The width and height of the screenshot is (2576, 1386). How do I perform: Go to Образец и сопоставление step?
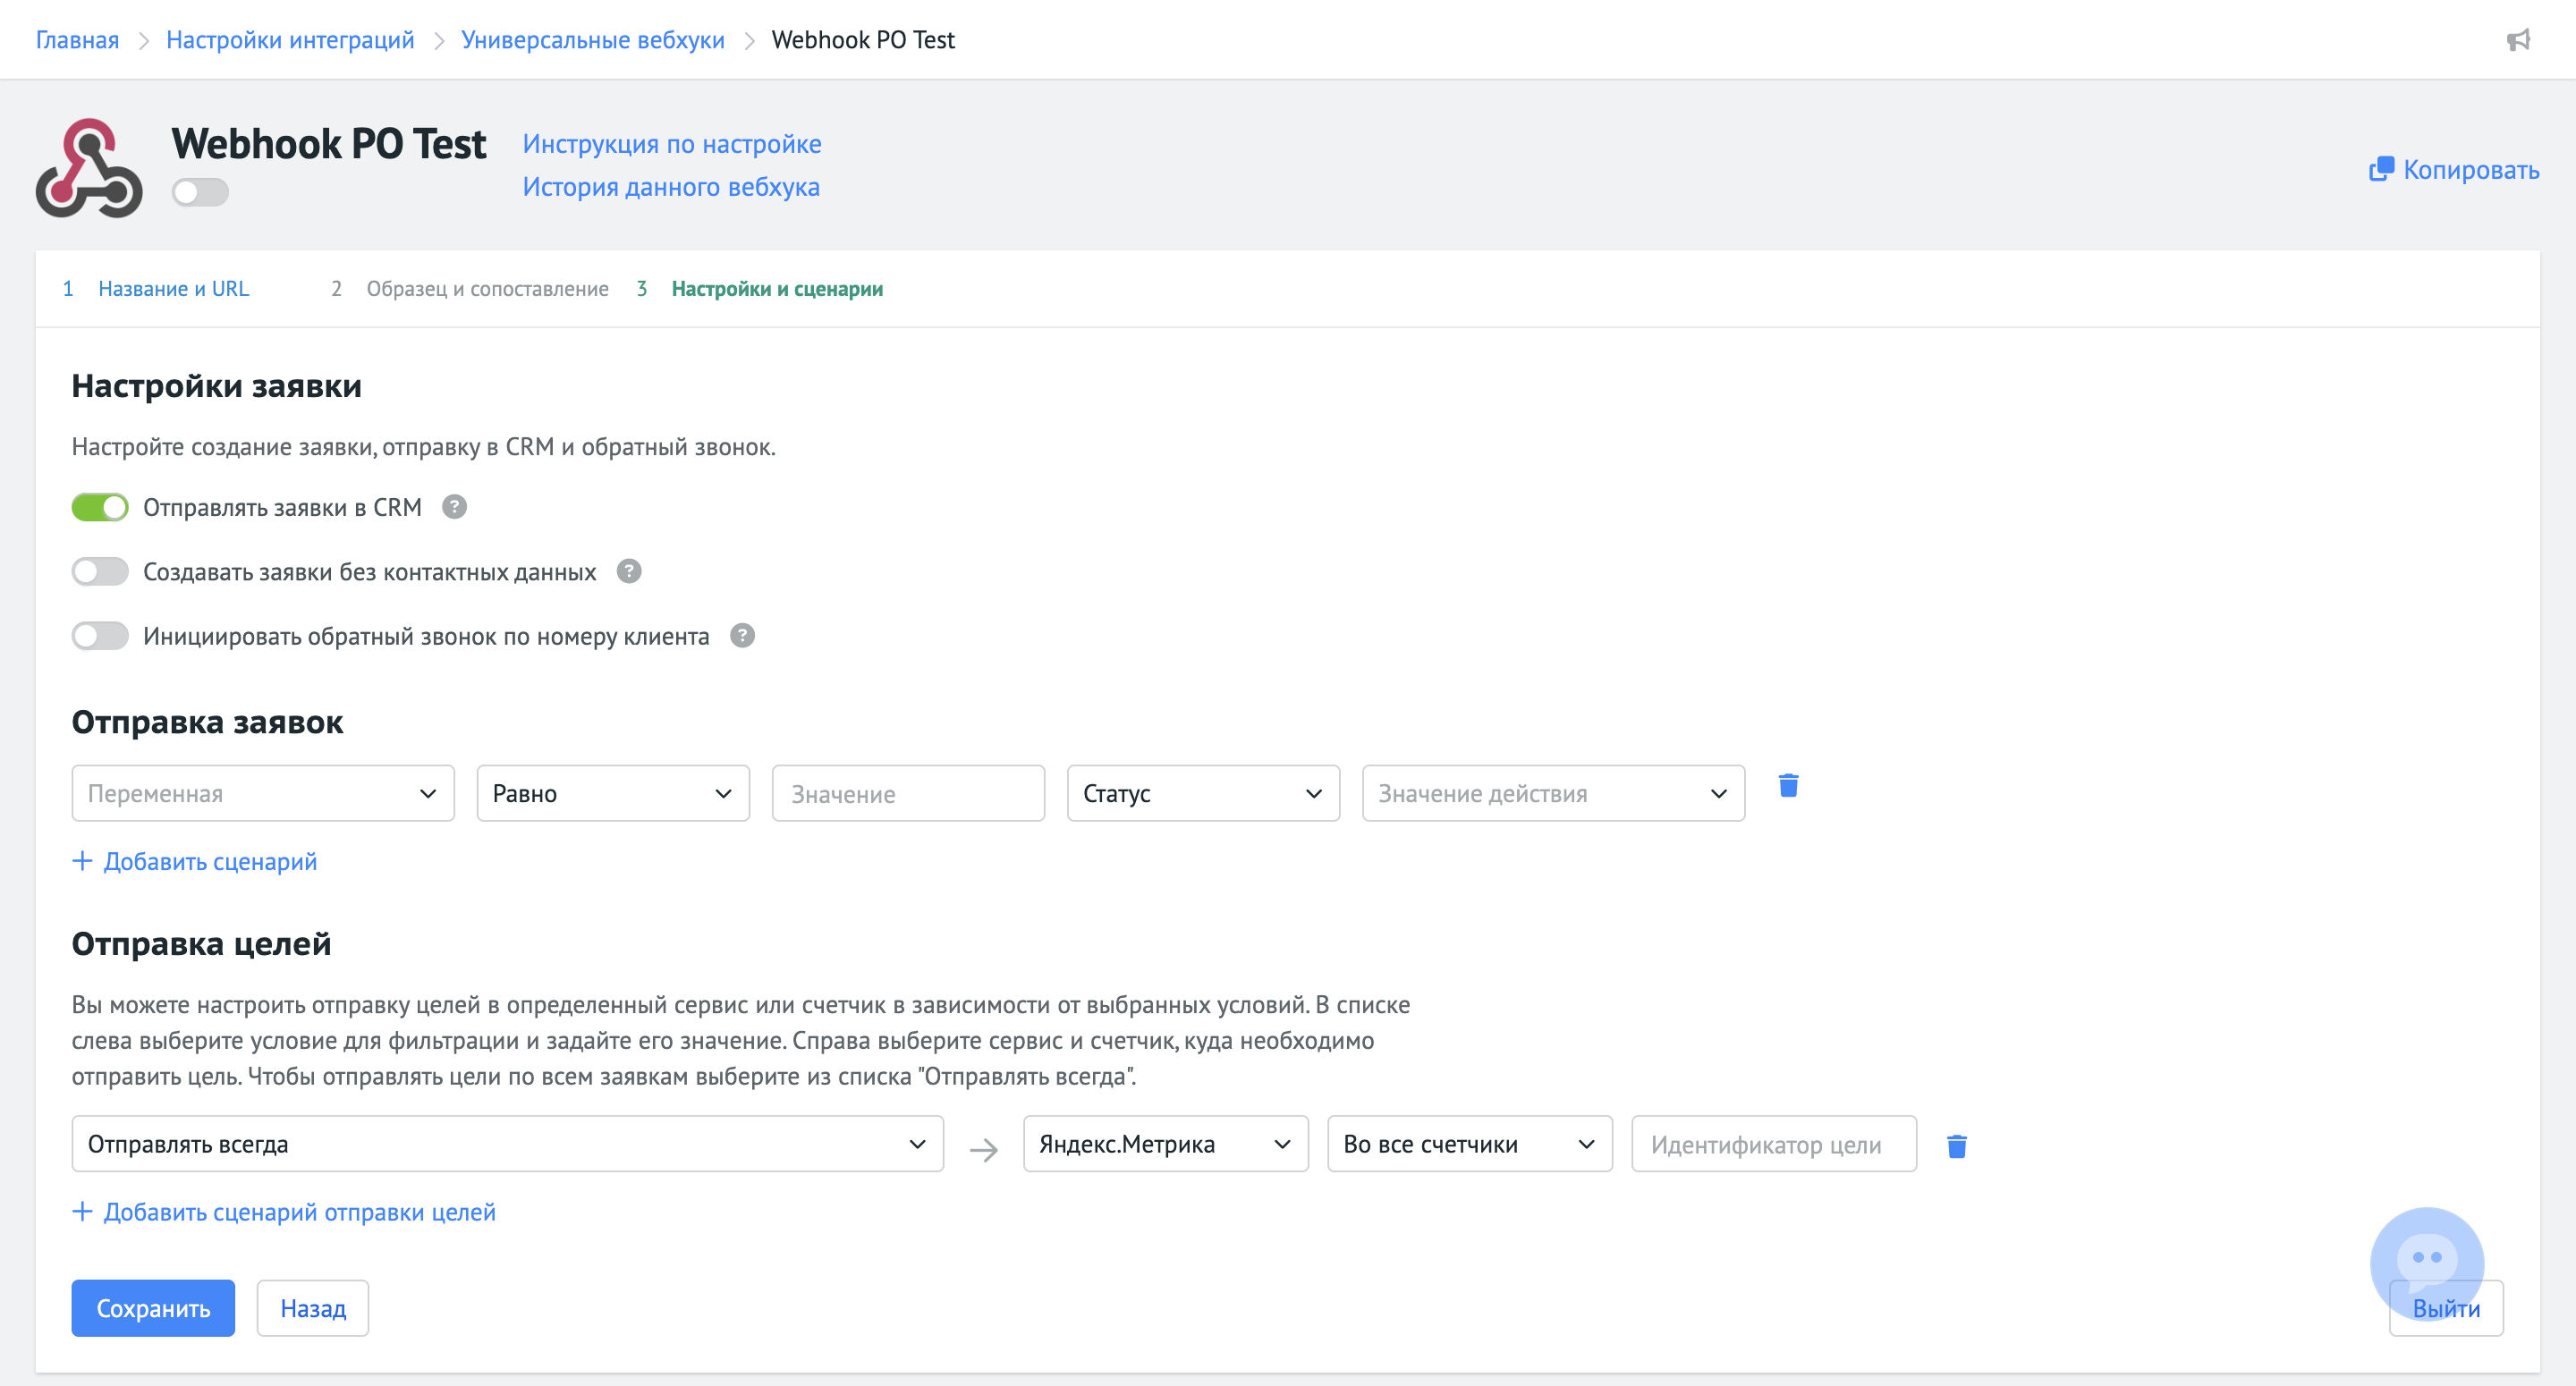click(x=487, y=289)
